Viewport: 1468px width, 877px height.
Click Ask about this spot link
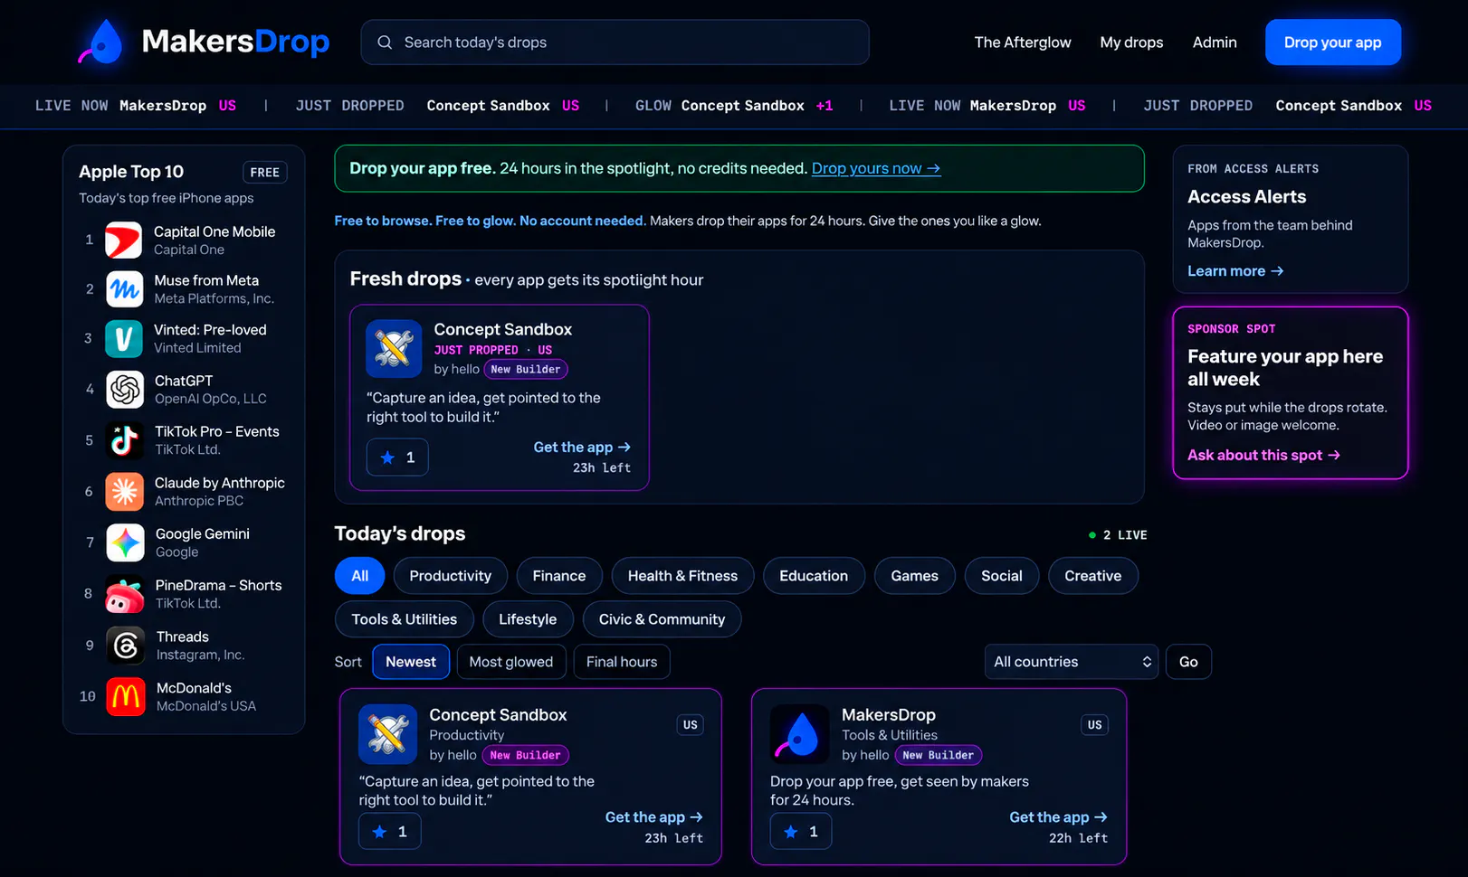point(1263,455)
